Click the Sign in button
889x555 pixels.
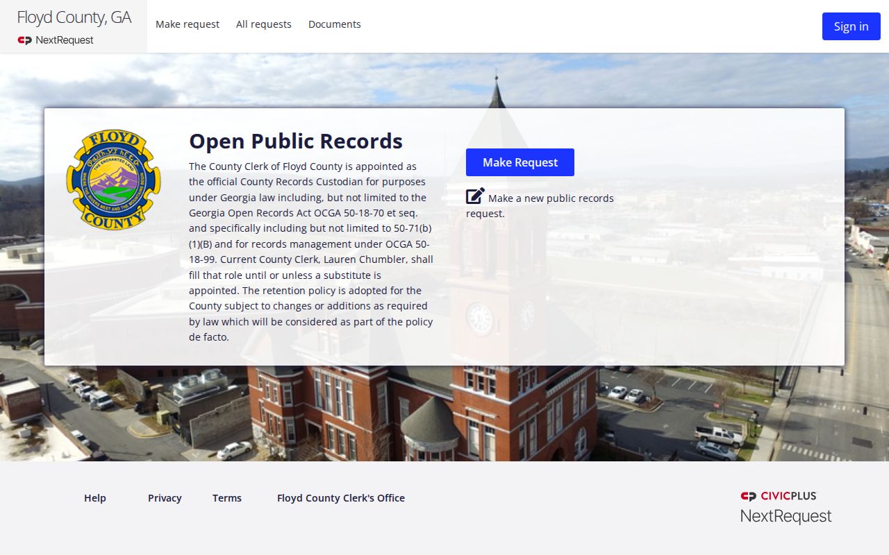851,26
